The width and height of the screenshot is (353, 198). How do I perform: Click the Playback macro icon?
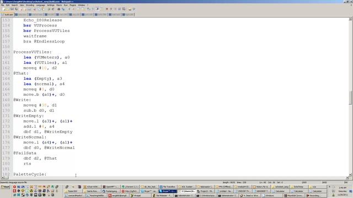tap(115, 9)
